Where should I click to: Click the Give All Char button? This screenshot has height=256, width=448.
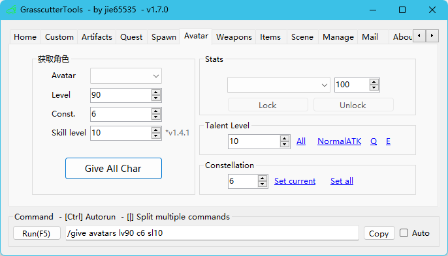coord(114,169)
